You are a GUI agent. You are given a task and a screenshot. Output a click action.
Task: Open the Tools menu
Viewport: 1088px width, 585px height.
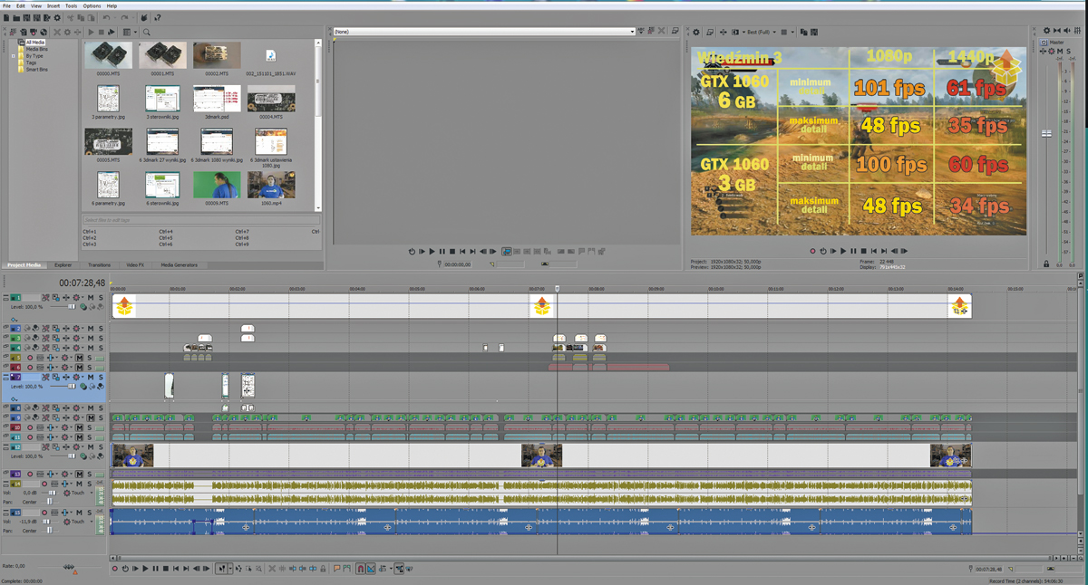coord(71,5)
